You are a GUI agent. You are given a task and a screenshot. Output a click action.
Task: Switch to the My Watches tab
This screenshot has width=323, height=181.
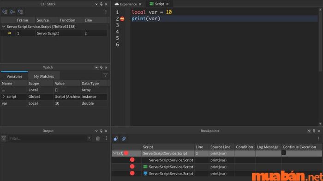(x=44, y=76)
